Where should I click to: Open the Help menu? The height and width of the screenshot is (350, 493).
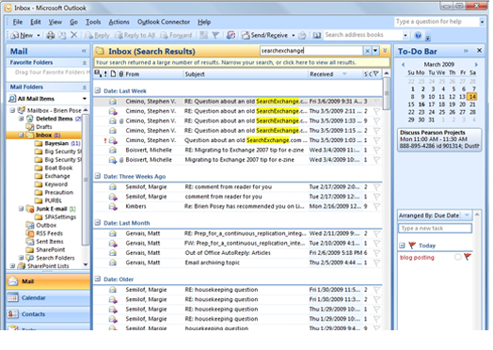[204, 22]
